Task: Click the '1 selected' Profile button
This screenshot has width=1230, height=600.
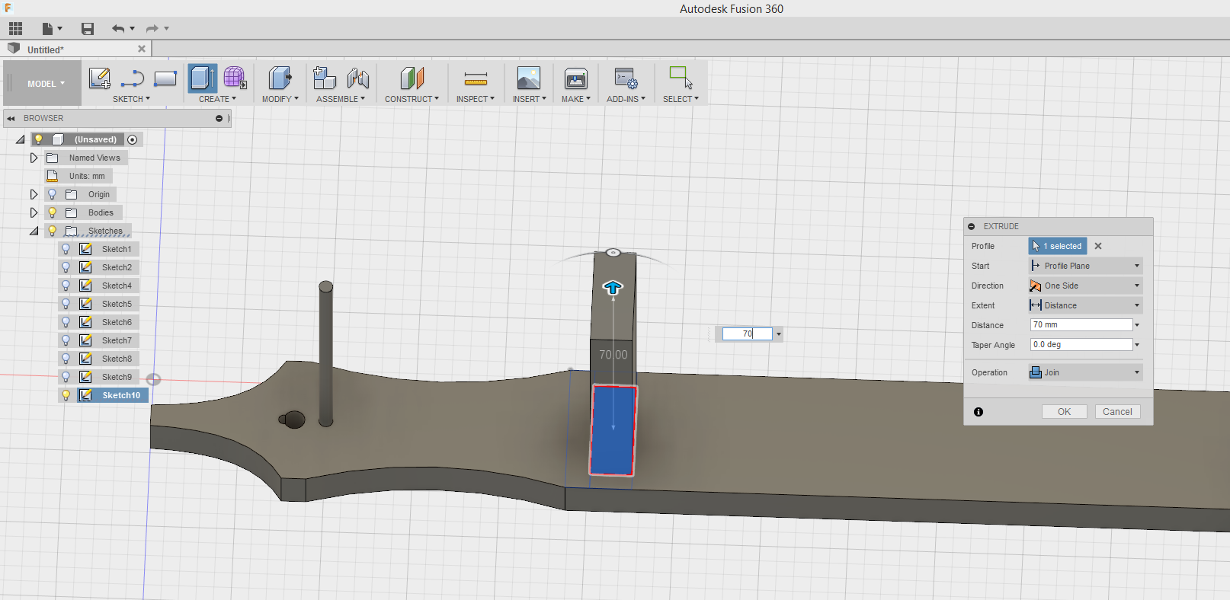Action: coord(1058,246)
